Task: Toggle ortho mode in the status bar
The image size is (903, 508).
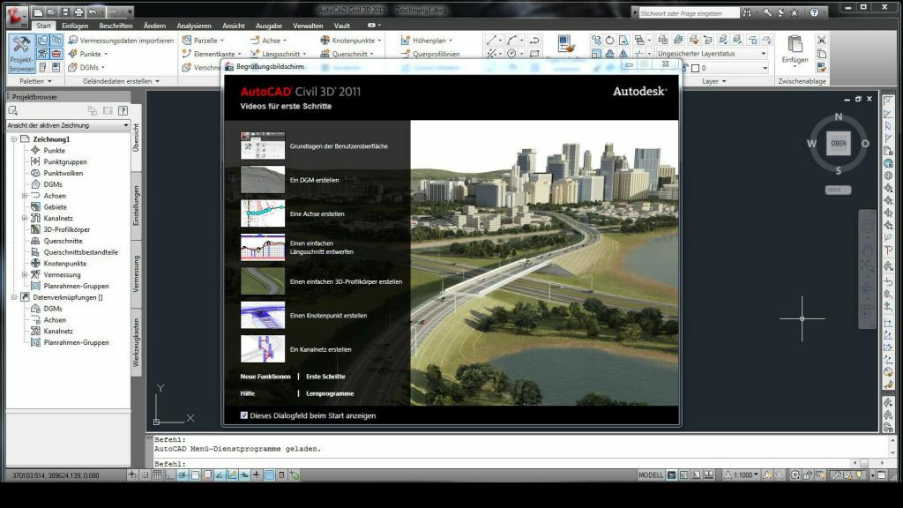Action: pos(169,475)
